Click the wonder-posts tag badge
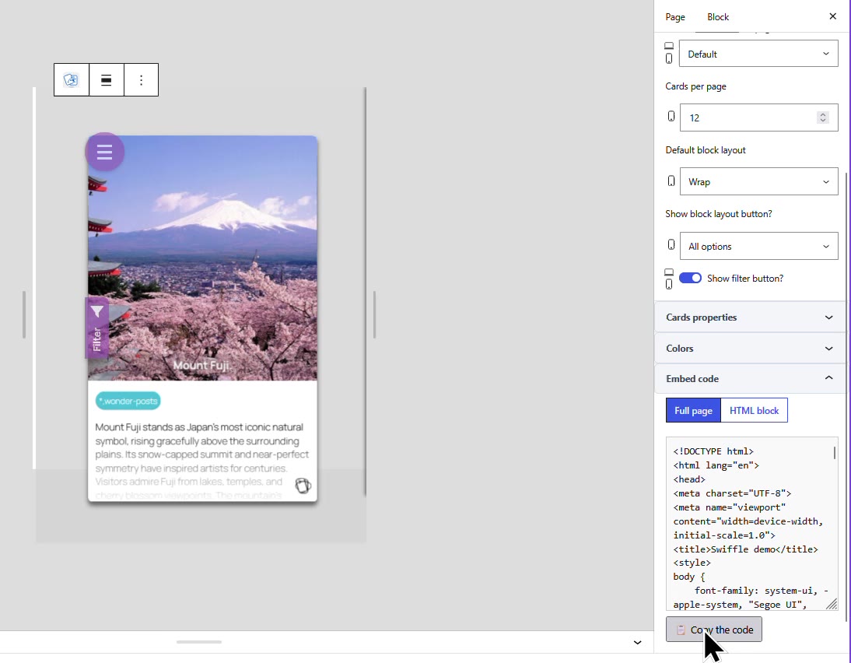Image resolution: width=851 pixels, height=663 pixels. pyautogui.click(x=128, y=402)
